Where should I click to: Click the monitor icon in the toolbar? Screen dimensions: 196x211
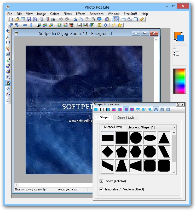(x=99, y=19)
